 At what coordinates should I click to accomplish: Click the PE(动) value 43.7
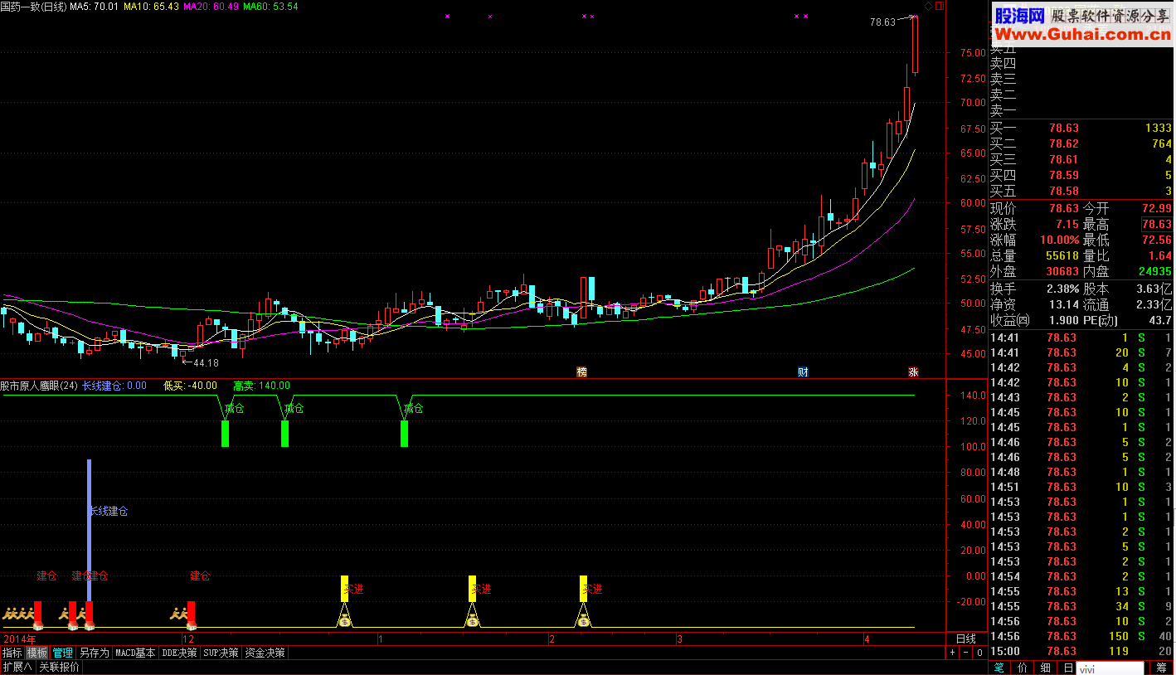tap(1160, 320)
